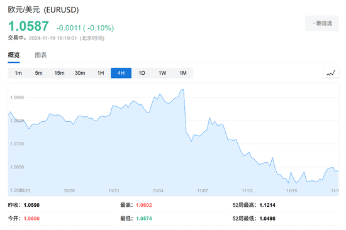Select the 1H timeframe

[x=101, y=73]
